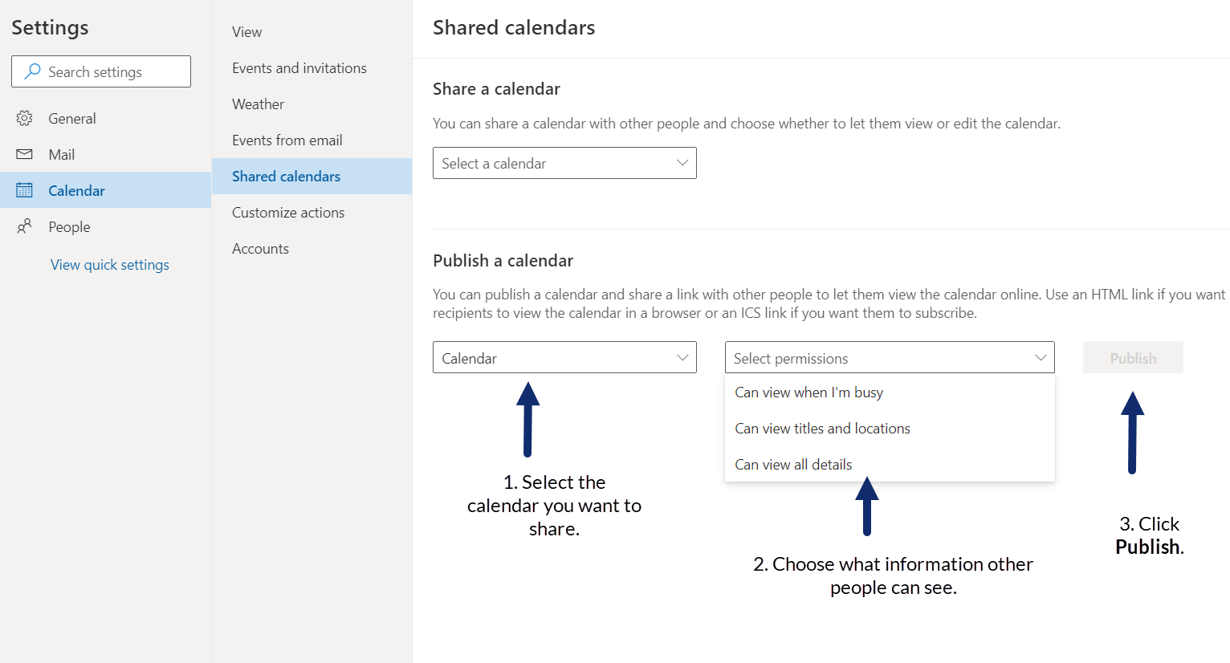Select 'Can view all details' permission level

click(x=793, y=464)
